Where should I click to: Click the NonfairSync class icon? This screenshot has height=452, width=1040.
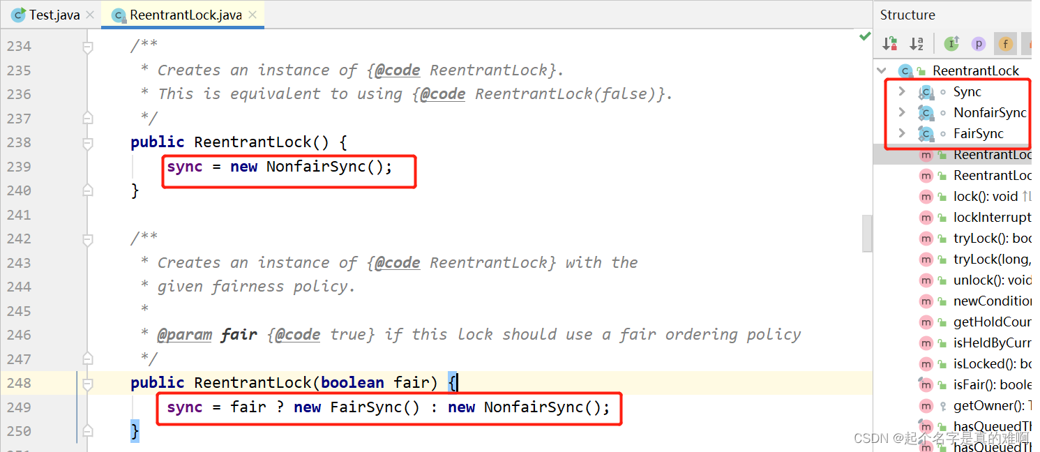tap(926, 112)
